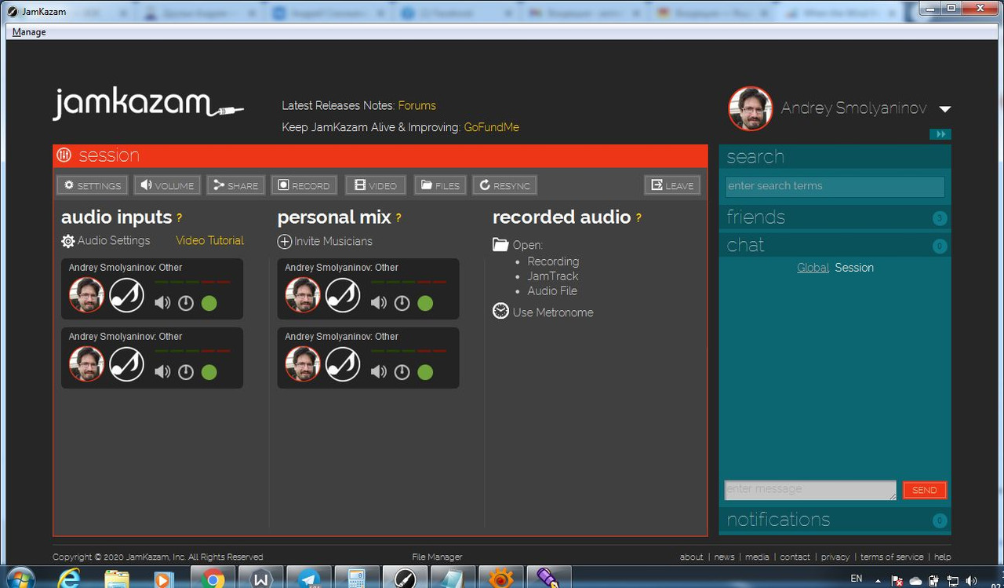This screenshot has width=1004, height=588.
Task: Open Audio Settings via the gear icon
Action: coord(68,241)
